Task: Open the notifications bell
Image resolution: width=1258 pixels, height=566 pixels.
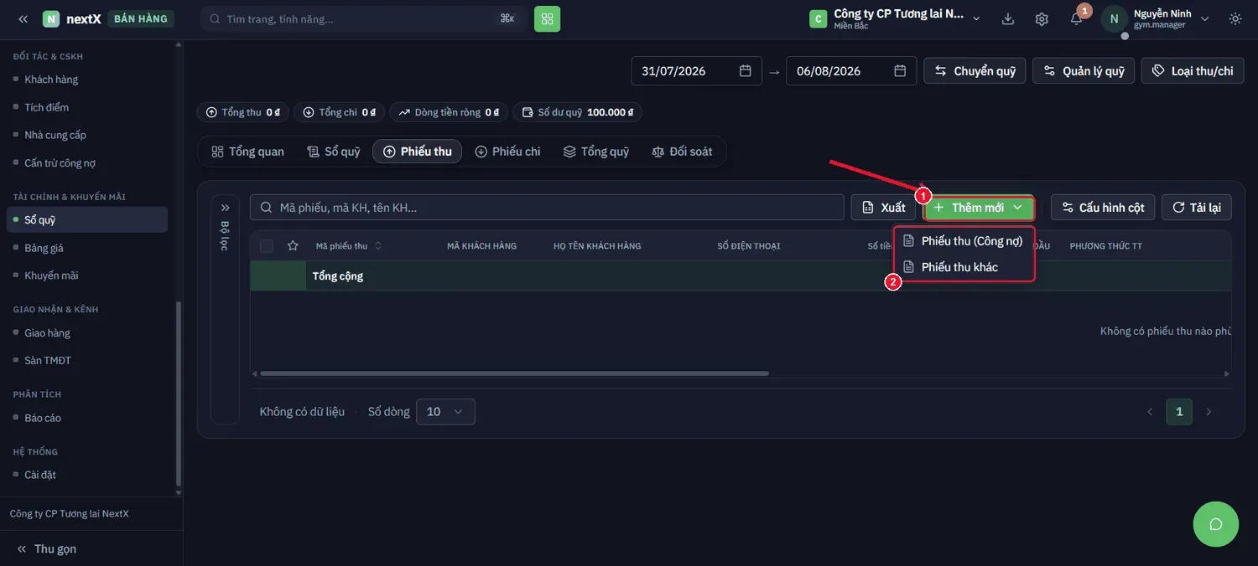Action: (1076, 18)
